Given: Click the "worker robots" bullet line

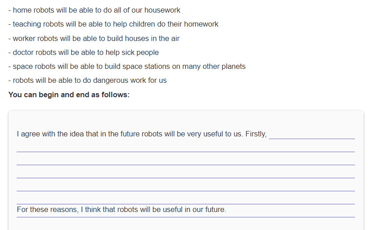Looking at the screenshot, I should click(94, 38).
